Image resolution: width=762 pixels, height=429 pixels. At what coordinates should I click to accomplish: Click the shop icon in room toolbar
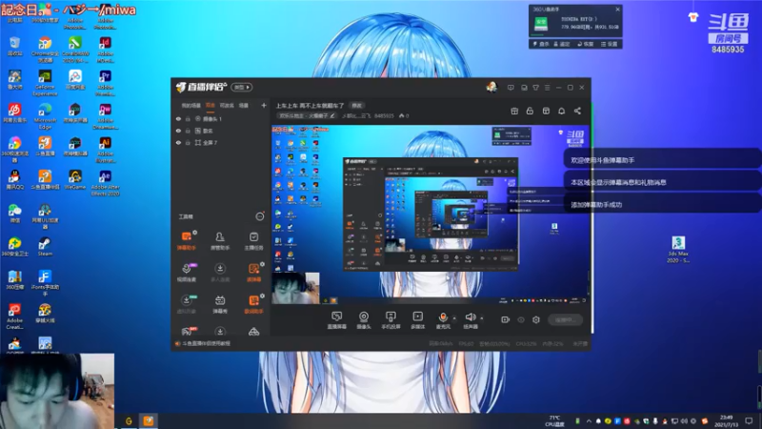(546, 111)
